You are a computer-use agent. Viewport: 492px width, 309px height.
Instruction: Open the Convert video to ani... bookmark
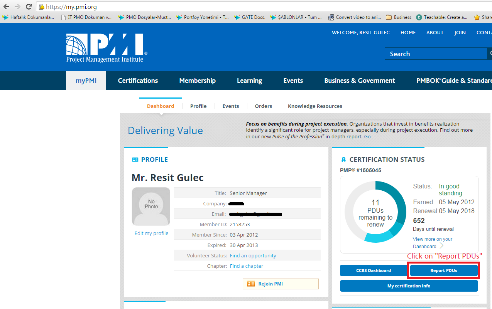pos(354,17)
